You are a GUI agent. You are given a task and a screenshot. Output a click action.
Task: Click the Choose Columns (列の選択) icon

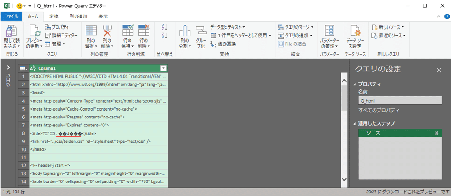pyautogui.click(x=91, y=31)
